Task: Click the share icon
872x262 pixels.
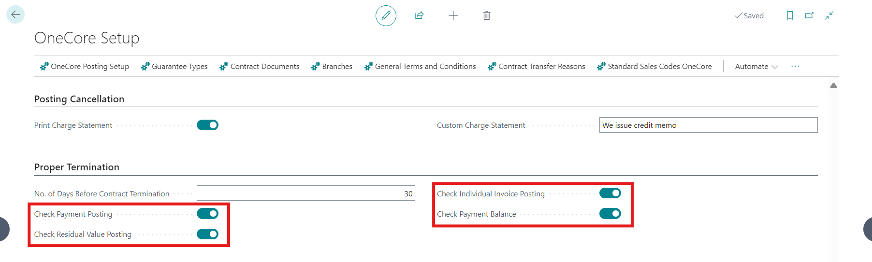Action: pos(419,15)
